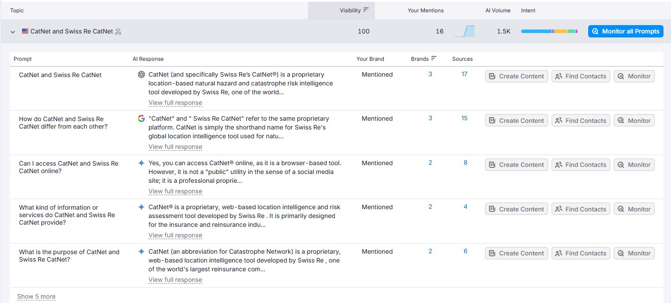The width and height of the screenshot is (671, 303).
Task: Click Gemini sparkle icon in the 'access online' row
Action: pyautogui.click(x=141, y=163)
